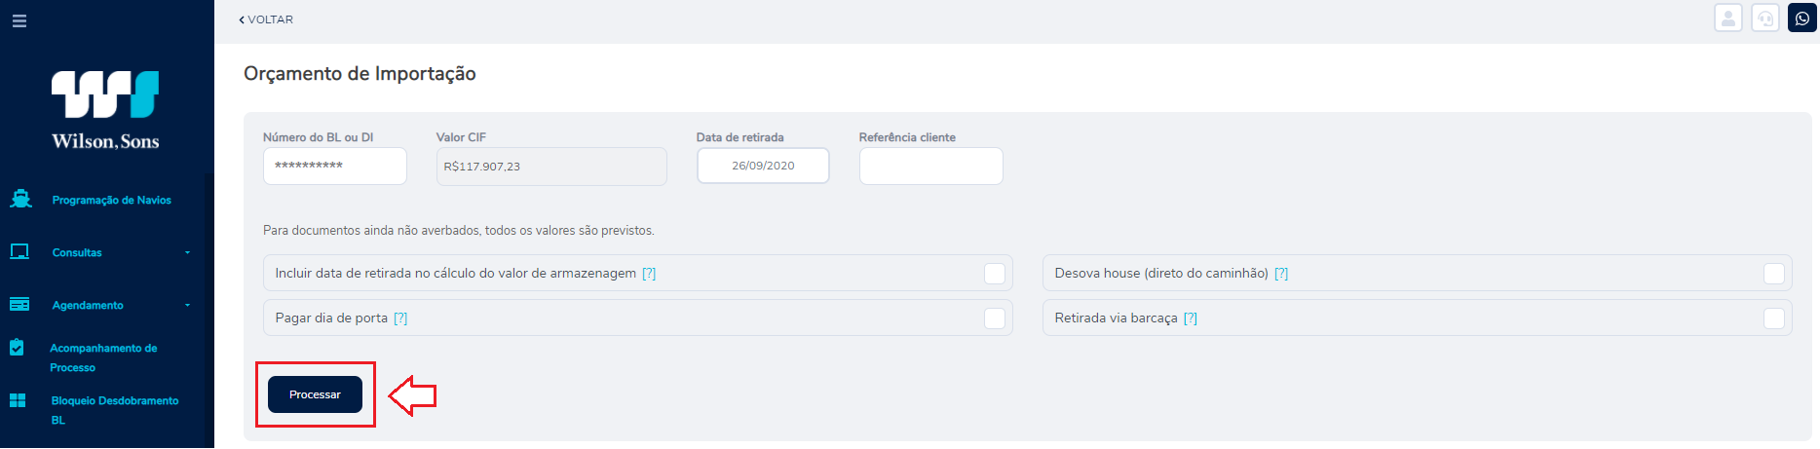Click the Bloqueio Desdobramento BL grid icon

(x=18, y=400)
